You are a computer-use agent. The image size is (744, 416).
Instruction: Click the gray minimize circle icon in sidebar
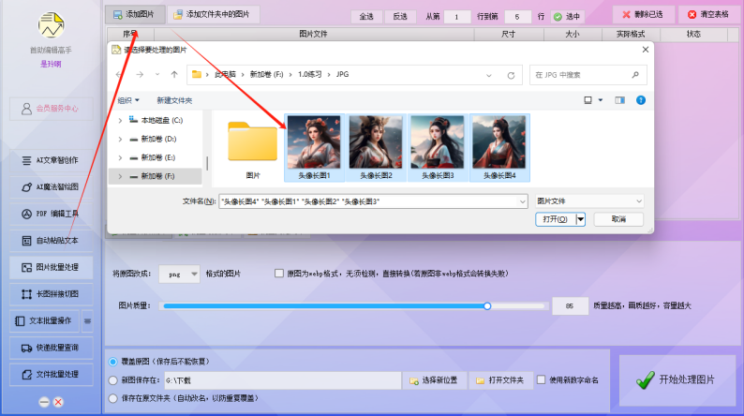point(44,402)
